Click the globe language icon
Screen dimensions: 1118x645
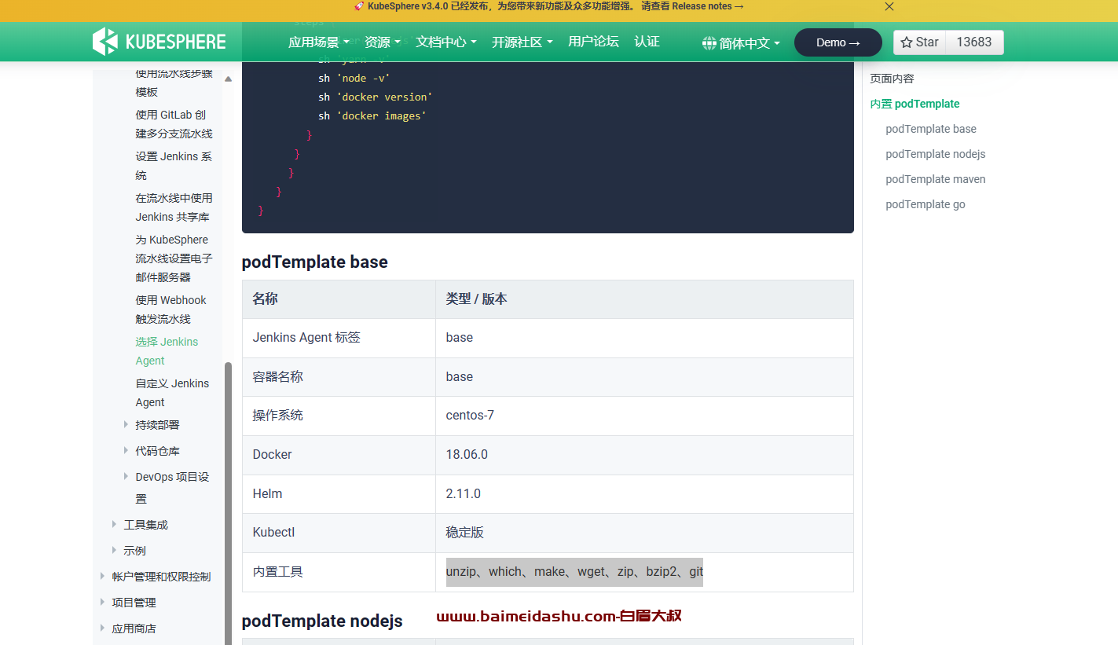tap(709, 43)
